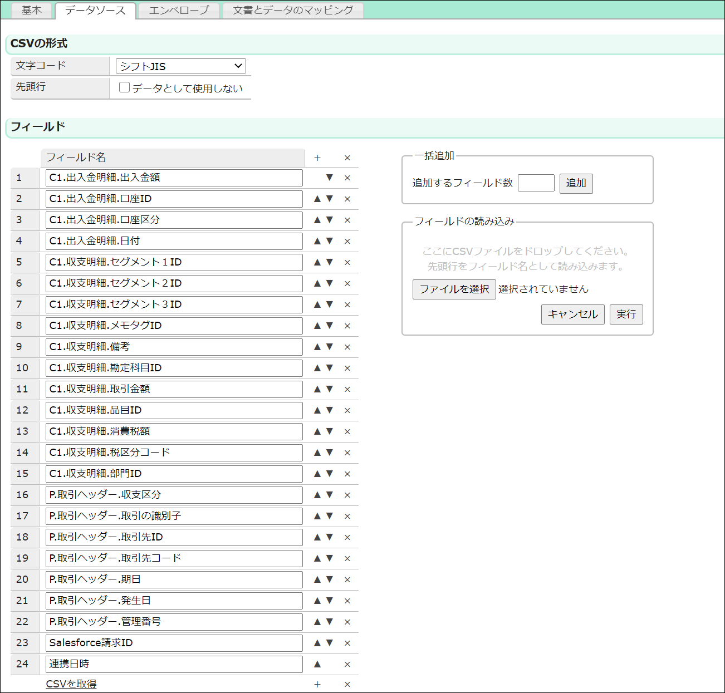
Task: Open the character encoding dropdown showing シフトJIS
Action: click(180, 66)
